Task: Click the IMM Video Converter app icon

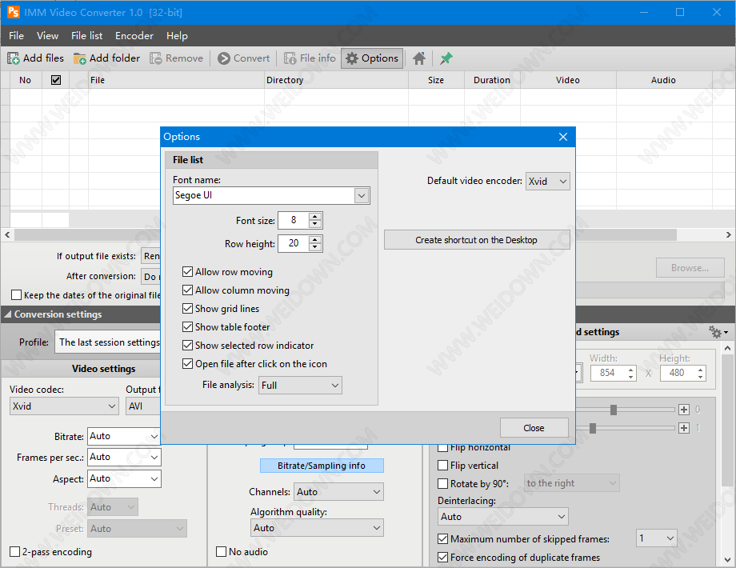Action: (x=13, y=12)
